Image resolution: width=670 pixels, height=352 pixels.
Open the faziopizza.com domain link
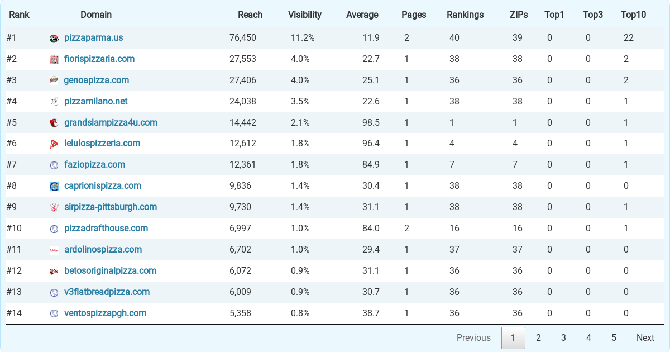[94, 164]
